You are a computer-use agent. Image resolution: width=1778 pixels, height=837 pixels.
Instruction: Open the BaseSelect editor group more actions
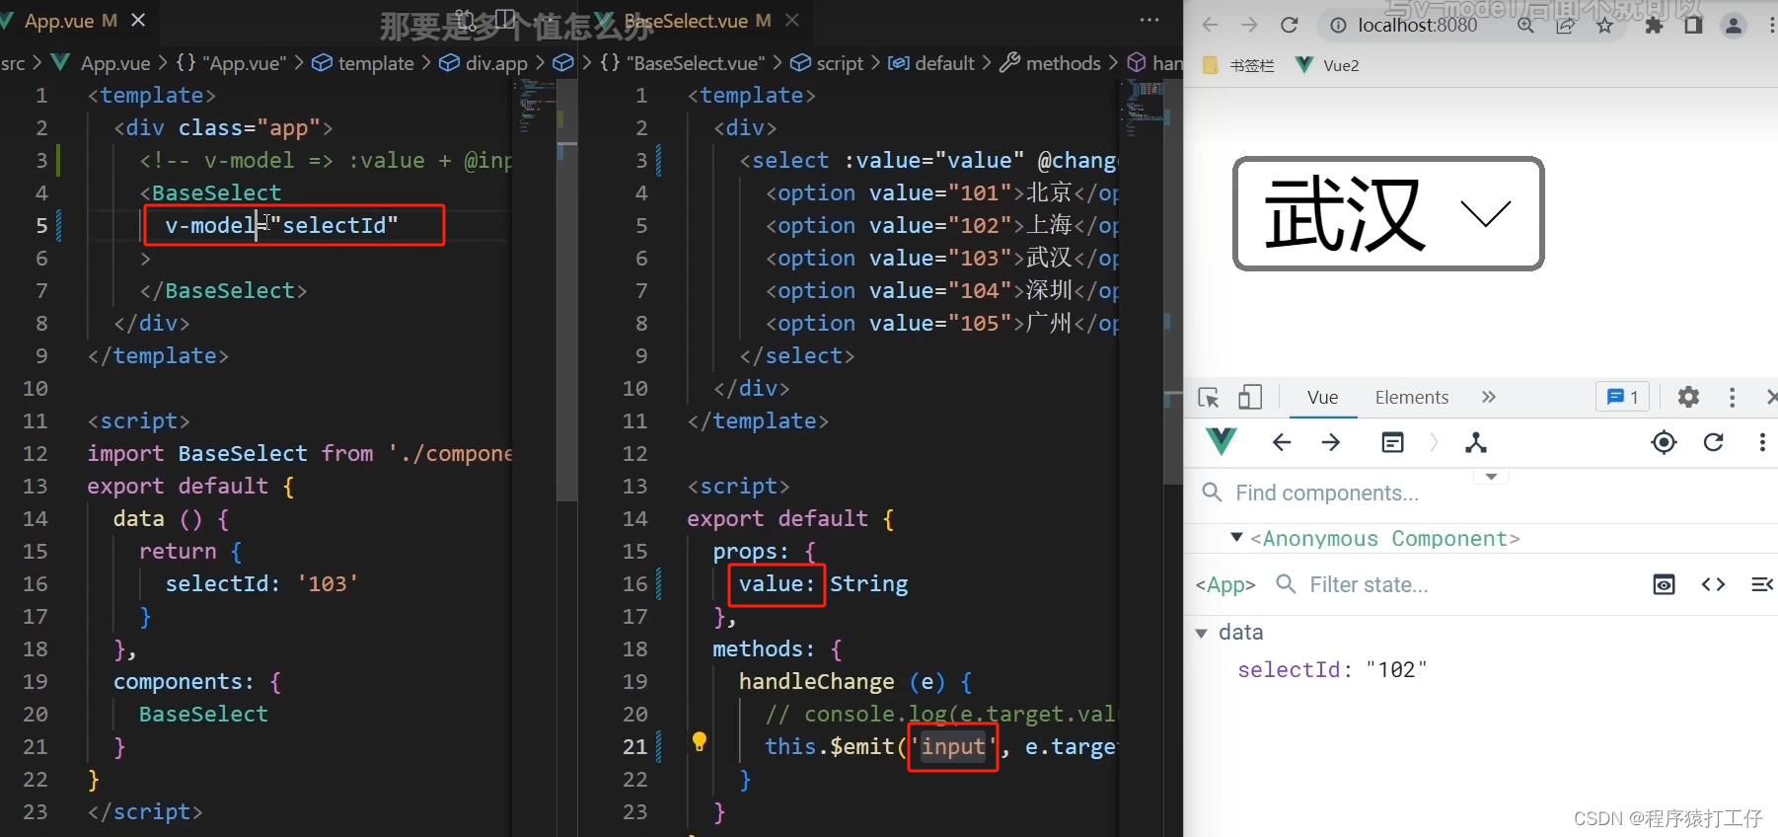click(1149, 20)
